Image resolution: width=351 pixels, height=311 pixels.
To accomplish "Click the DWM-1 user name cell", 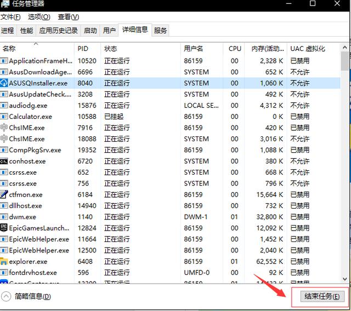I will click(196, 217).
